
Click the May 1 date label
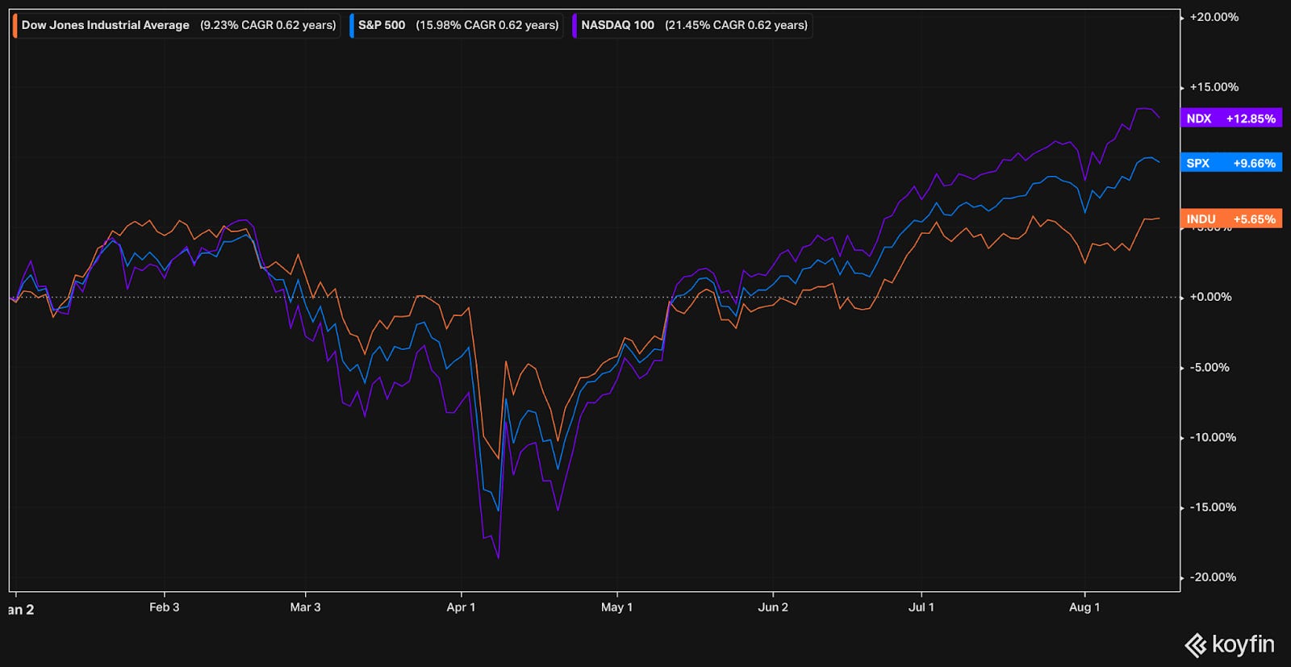click(616, 607)
